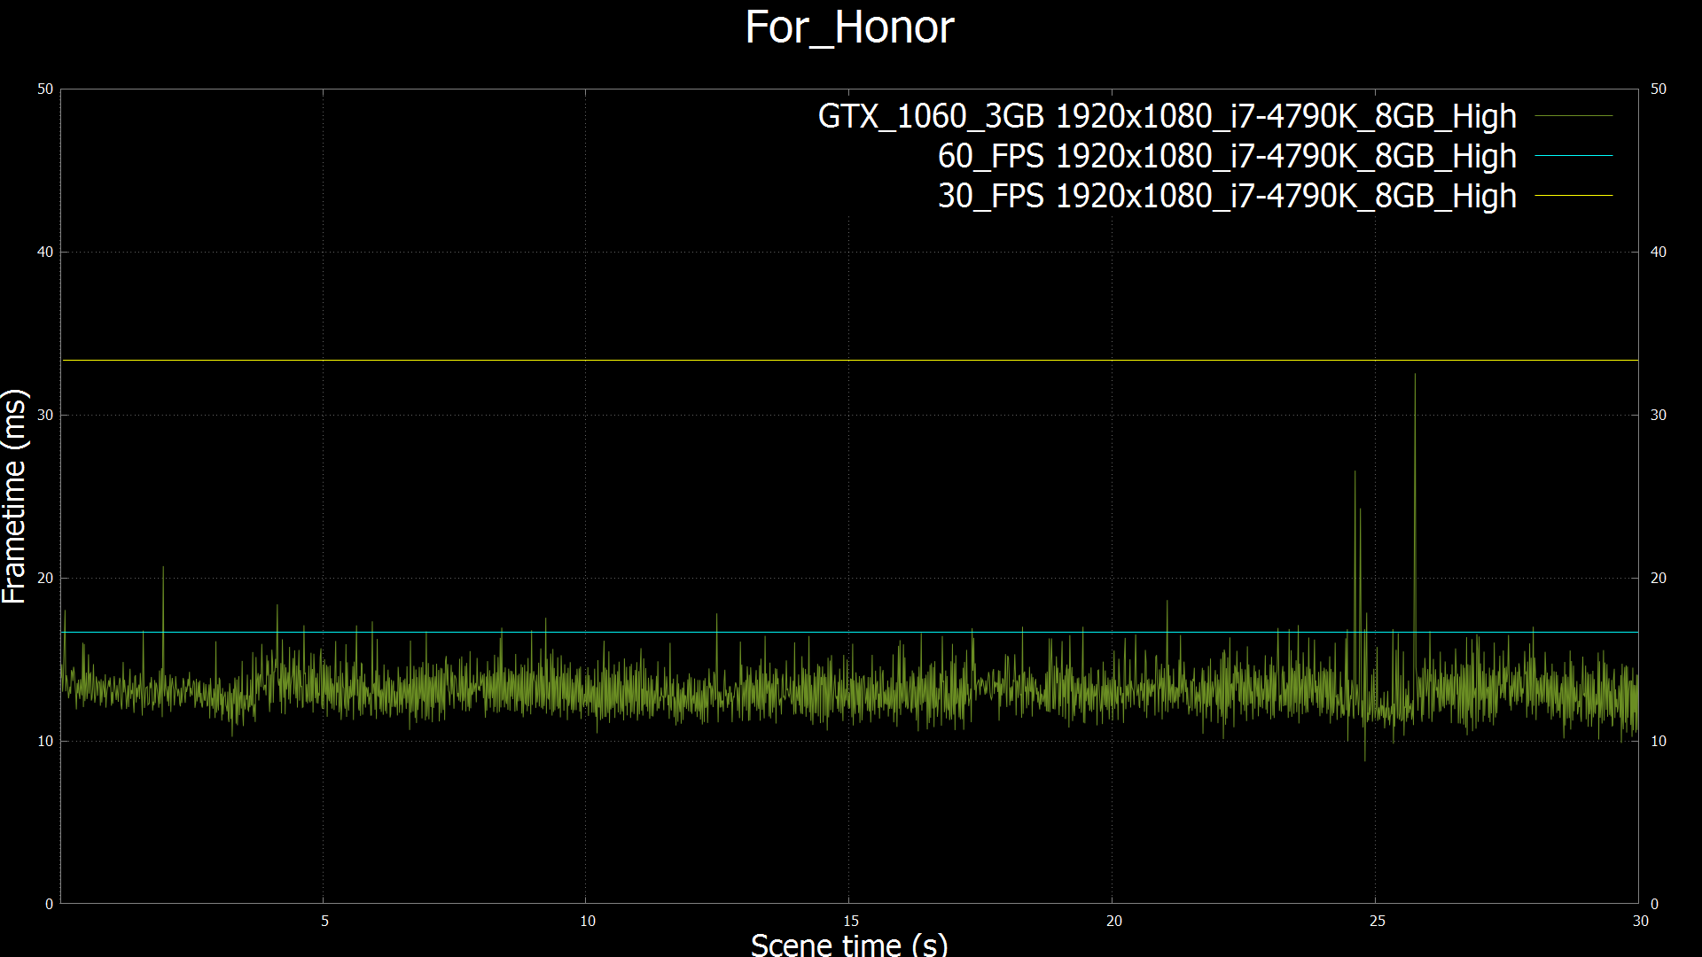Click the Frametime (ms) axis label
The image size is (1702, 957).
click(x=15, y=496)
